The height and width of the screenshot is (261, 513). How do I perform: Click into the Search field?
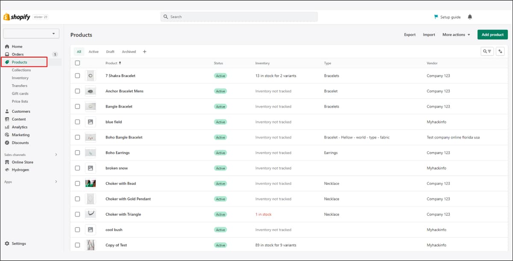[239, 17]
